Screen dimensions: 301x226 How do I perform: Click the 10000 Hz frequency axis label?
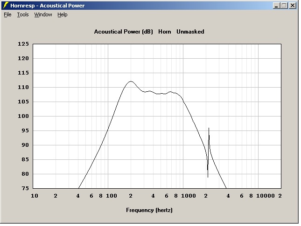266,196
